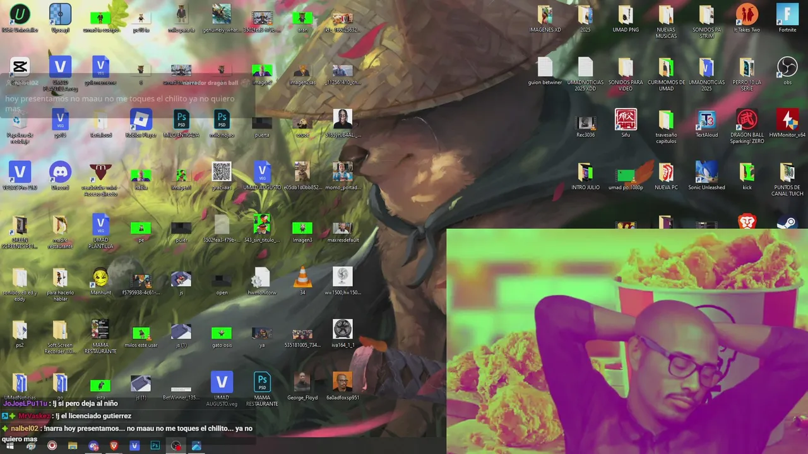The width and height of the screenshot is (808, 454).
Task: Click the MrVaskez username in chat
Action: pos(34,416)
